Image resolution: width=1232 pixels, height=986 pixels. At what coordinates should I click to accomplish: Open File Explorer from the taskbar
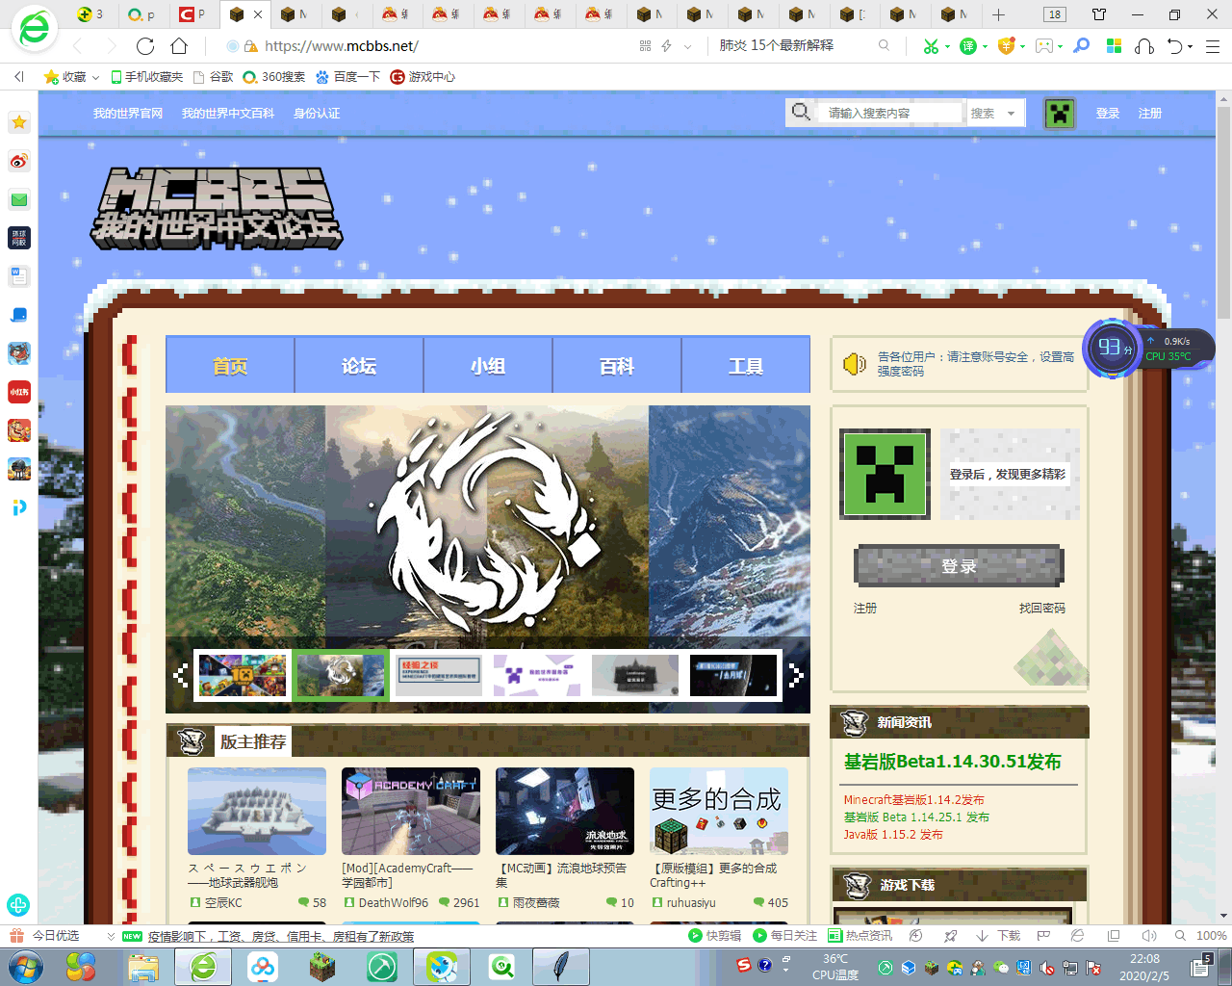pos(143,967)
